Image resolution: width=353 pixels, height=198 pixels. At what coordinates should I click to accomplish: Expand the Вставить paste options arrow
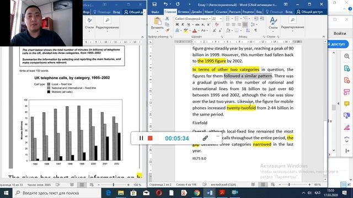point(157,31)
